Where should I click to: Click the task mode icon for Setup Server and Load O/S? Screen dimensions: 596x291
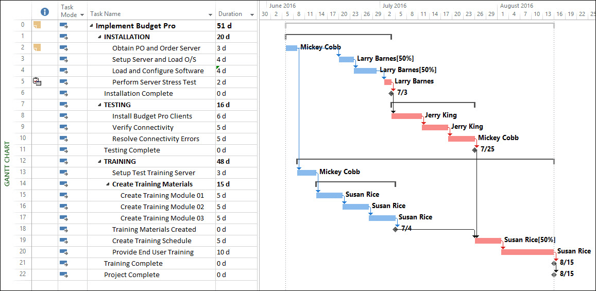63,60
